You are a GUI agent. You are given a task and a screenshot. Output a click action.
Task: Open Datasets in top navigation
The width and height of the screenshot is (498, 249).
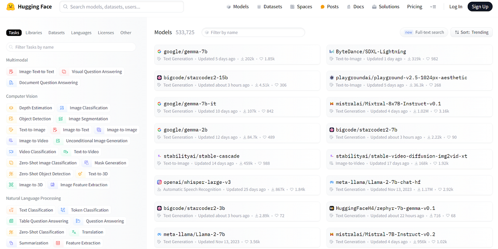click(x=269, y=7)
